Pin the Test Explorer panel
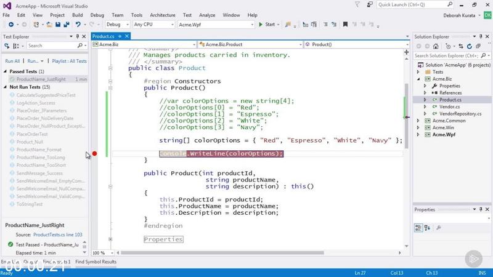Image resolution: width=493 pixels, height=277 pixels. [x=78, y=36]
